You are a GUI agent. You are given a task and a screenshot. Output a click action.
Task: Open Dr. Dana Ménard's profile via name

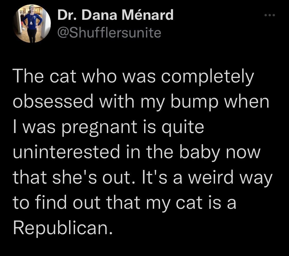pos(115,15)
